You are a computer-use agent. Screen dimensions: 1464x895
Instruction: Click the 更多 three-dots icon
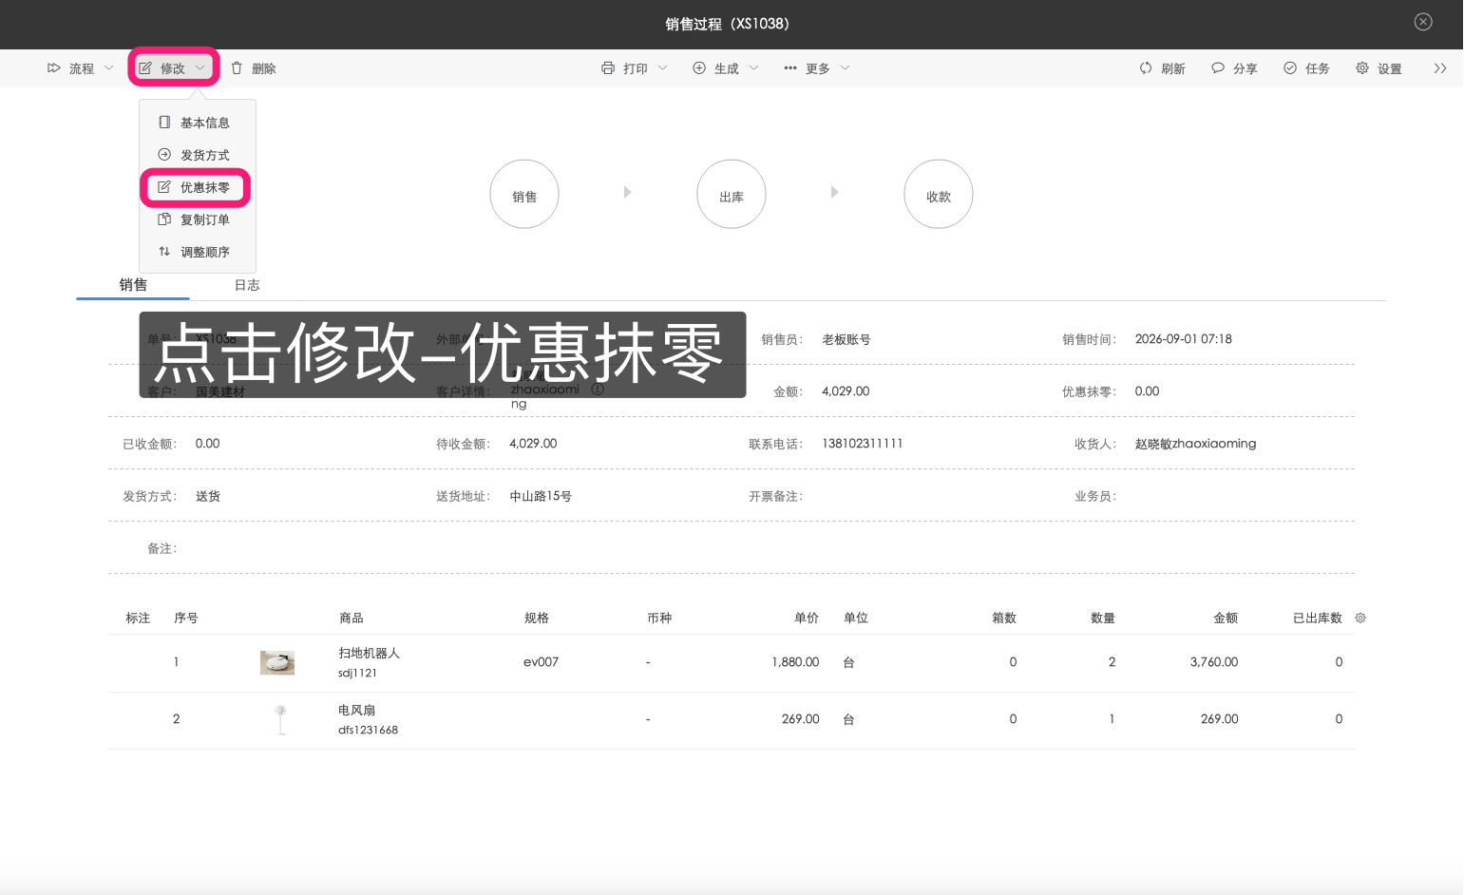coord(790,68)
